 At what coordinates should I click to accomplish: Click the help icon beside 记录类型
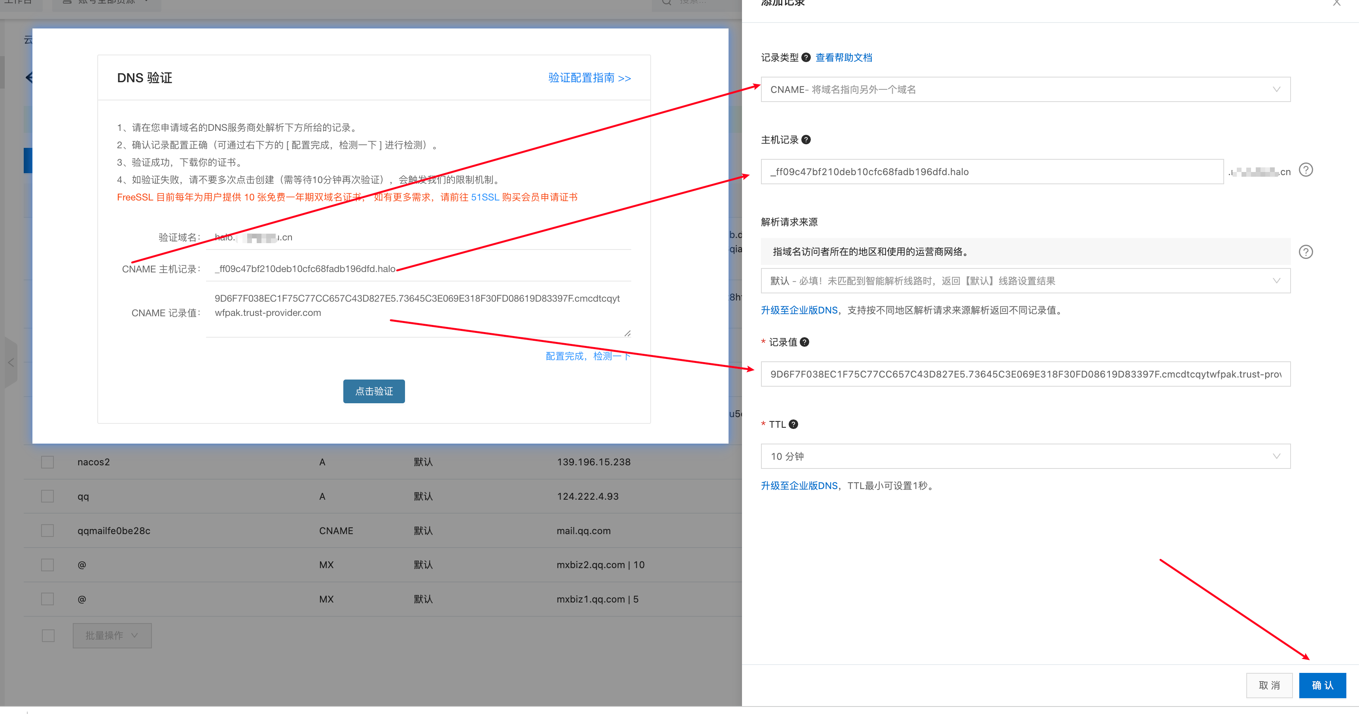[806, 57]
